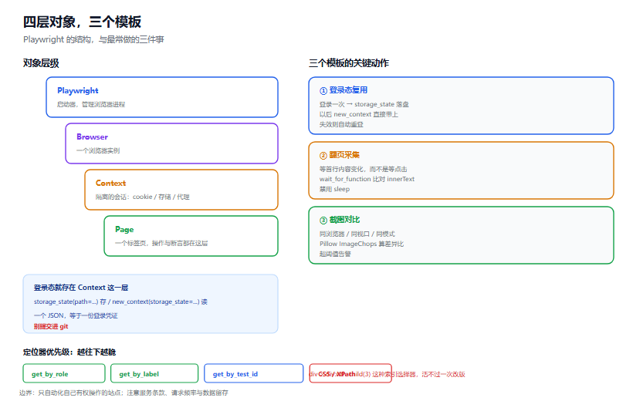Select the get_by_role pill
The width and height of the screenshot is (633, 401).
[x=64, y=373]
